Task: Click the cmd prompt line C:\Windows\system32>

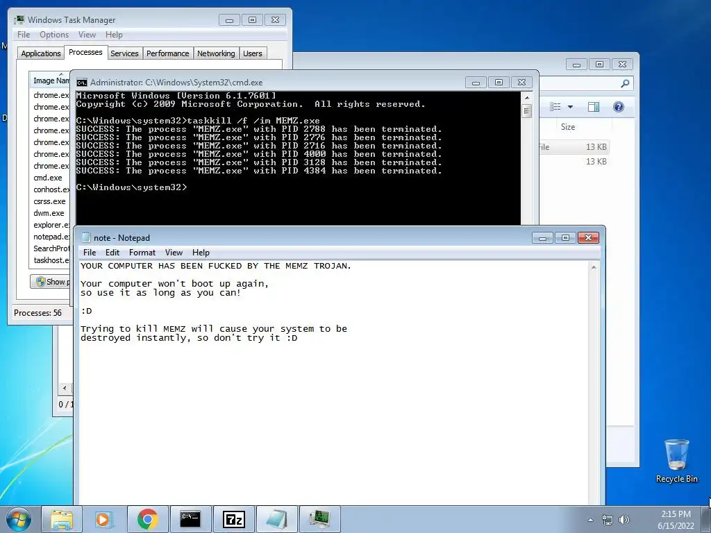Action: pos(131,187)
